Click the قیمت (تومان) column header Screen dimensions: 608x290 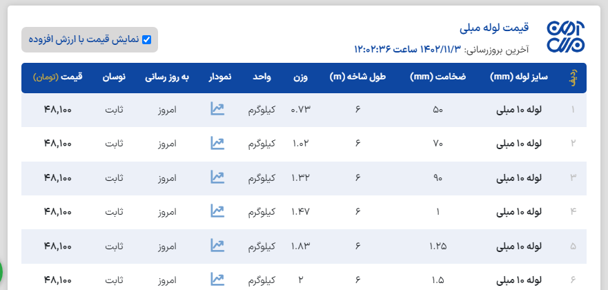(57, 77)
